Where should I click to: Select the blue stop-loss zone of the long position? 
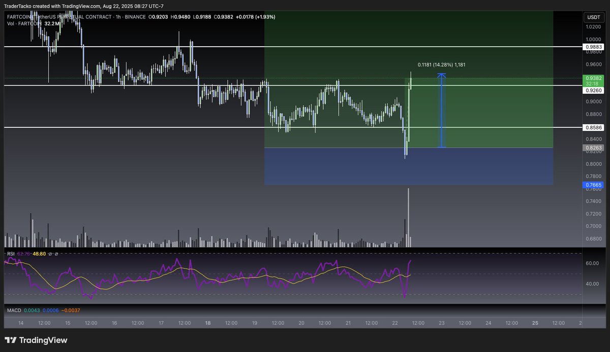point(409,166)
